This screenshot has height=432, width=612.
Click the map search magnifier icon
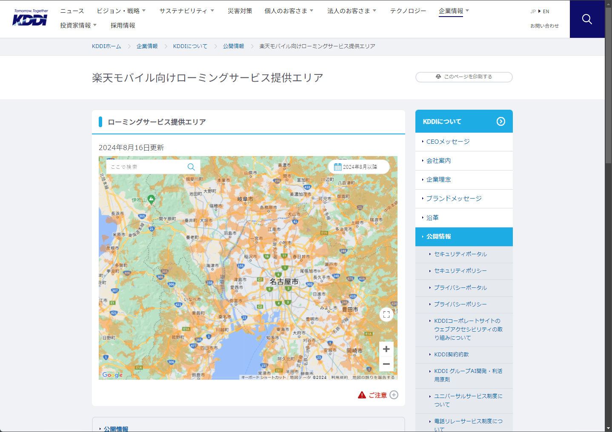click(x=191, y=167)
